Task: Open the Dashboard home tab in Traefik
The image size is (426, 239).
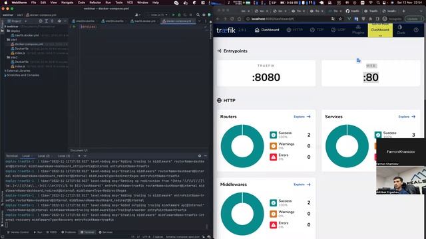Action: [x=266, y=30]
